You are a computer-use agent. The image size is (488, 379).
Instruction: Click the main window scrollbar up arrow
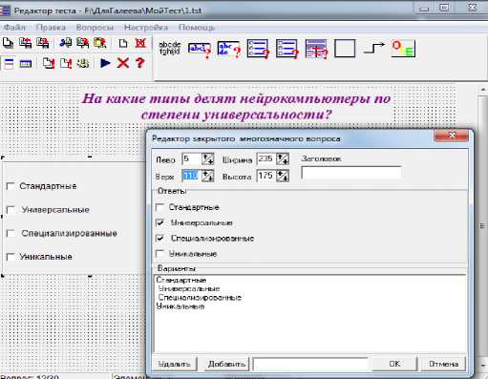tap(483, 91)
